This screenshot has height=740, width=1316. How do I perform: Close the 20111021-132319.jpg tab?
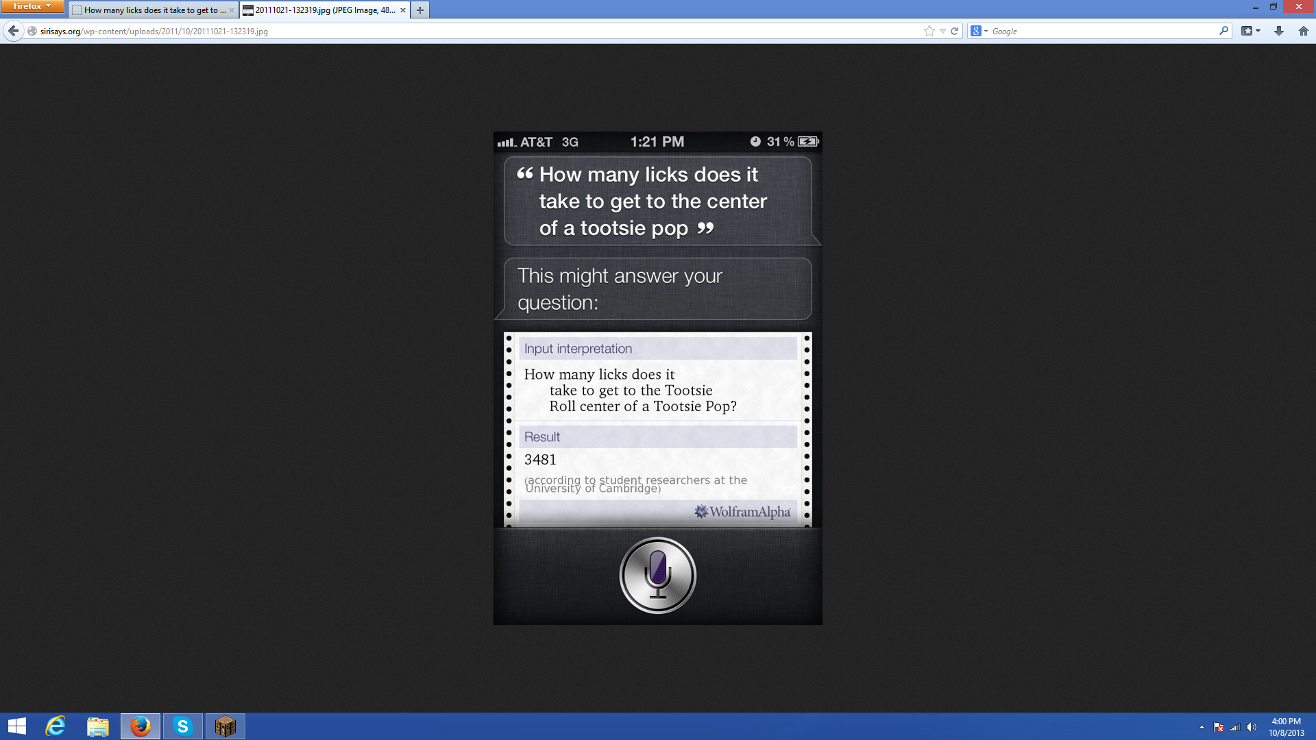point(403,10)
